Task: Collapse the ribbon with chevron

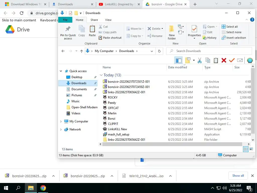Action: tap(247, 20)
